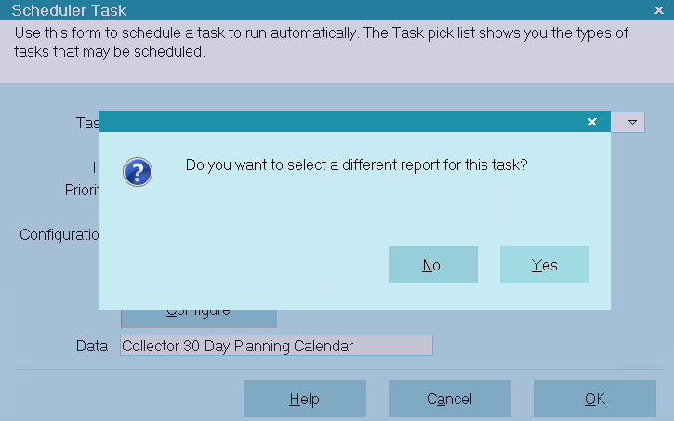
Task: Click the Configuration label on the left
Action: click(x=59, y=234)
